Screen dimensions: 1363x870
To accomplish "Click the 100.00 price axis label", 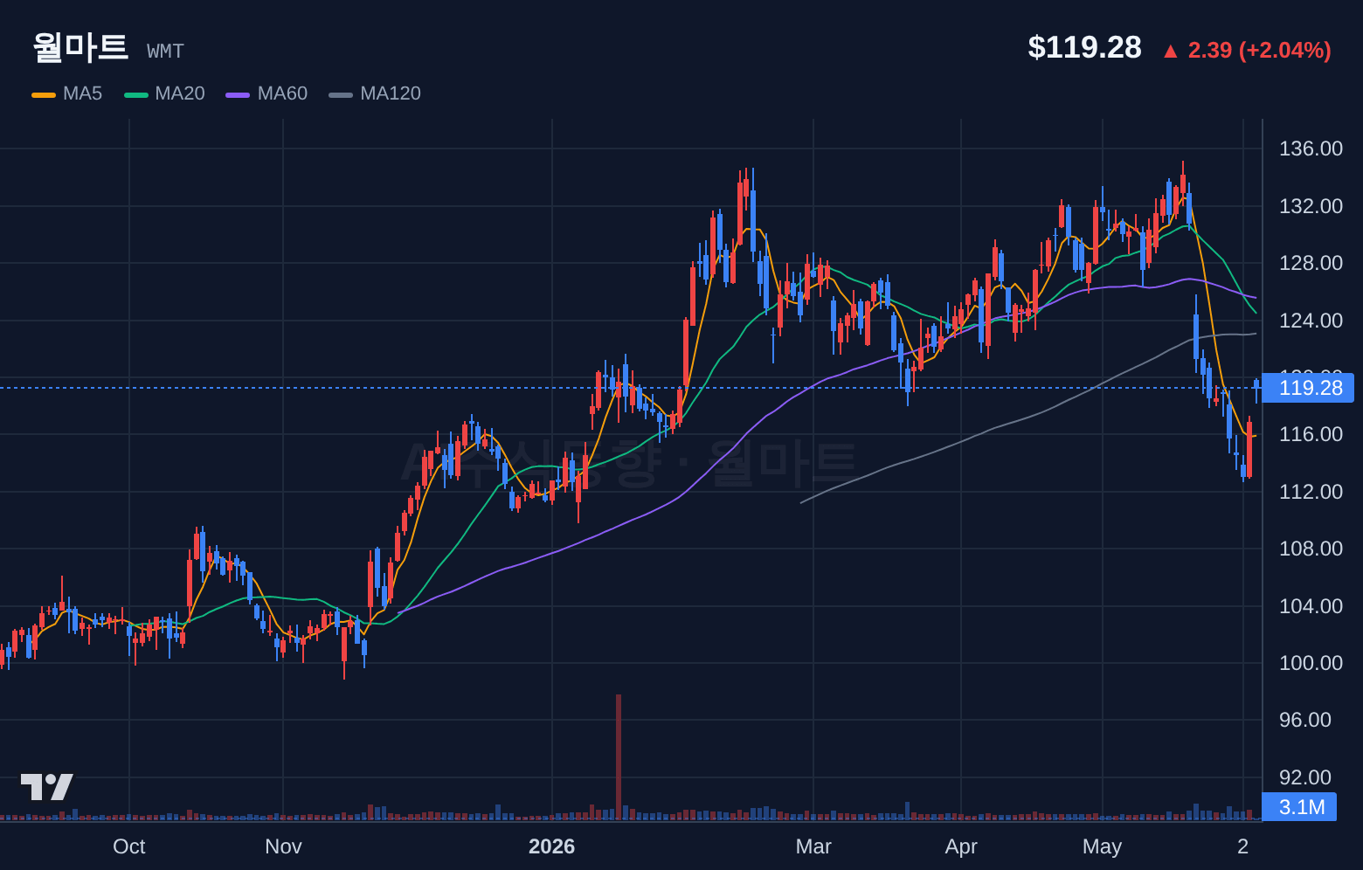I will pyautogui.click(x=1311, y=663).
